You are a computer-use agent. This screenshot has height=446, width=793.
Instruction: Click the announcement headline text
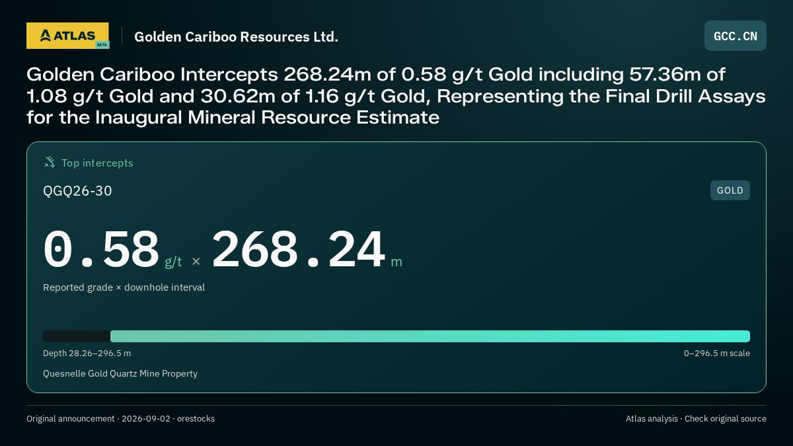click(396, 96)
